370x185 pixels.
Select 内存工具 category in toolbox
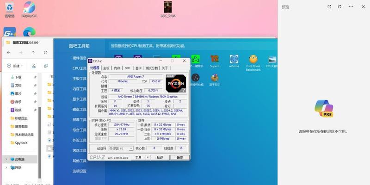point(79,89)
